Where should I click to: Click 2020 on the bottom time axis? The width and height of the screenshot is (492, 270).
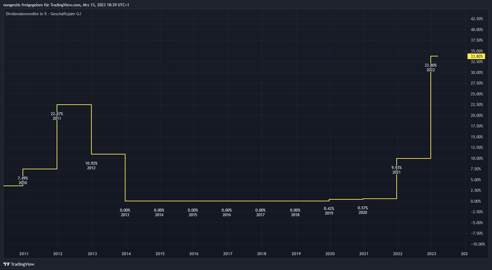[330, 253]
